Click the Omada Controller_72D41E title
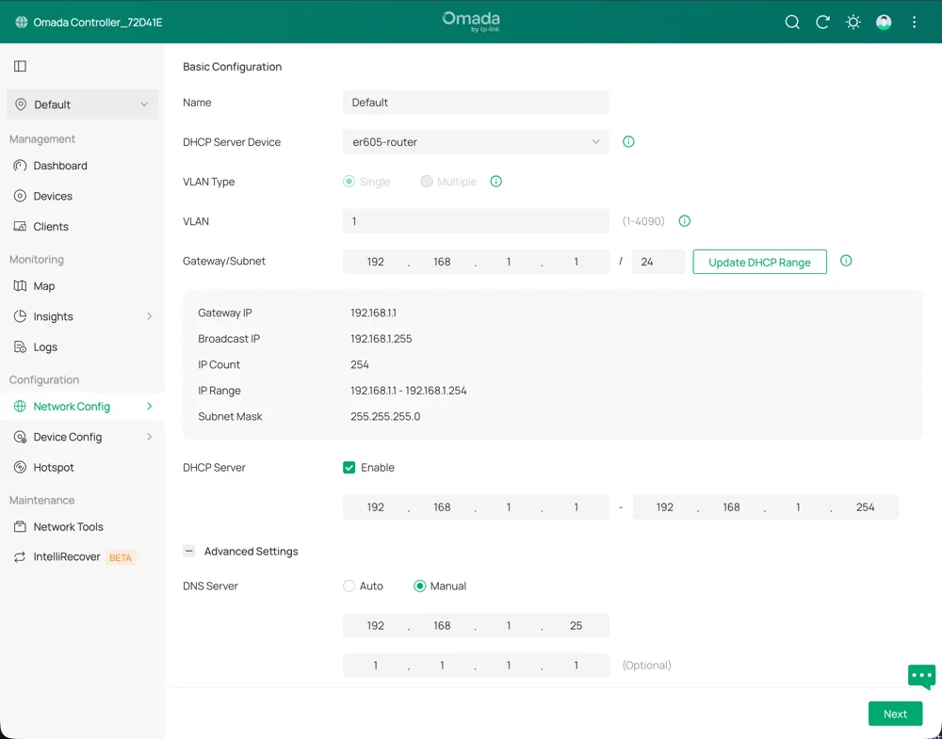The width and height of the screenshot is (942, 739). 98,23
